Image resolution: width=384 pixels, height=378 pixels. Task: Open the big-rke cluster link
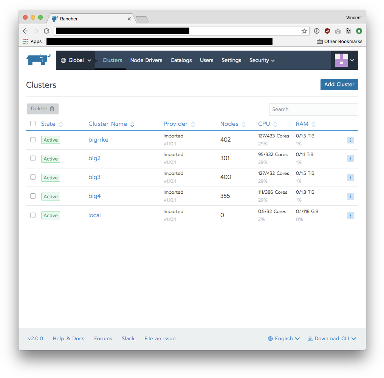98,140
